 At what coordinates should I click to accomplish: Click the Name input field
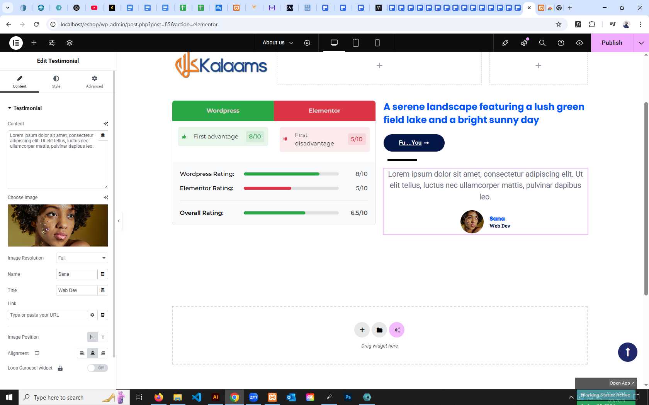(76, 274)
